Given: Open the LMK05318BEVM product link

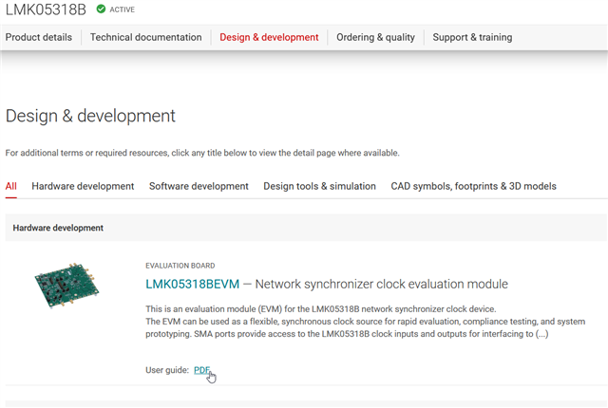Looking at the screenshot, I should coord(192,284).
